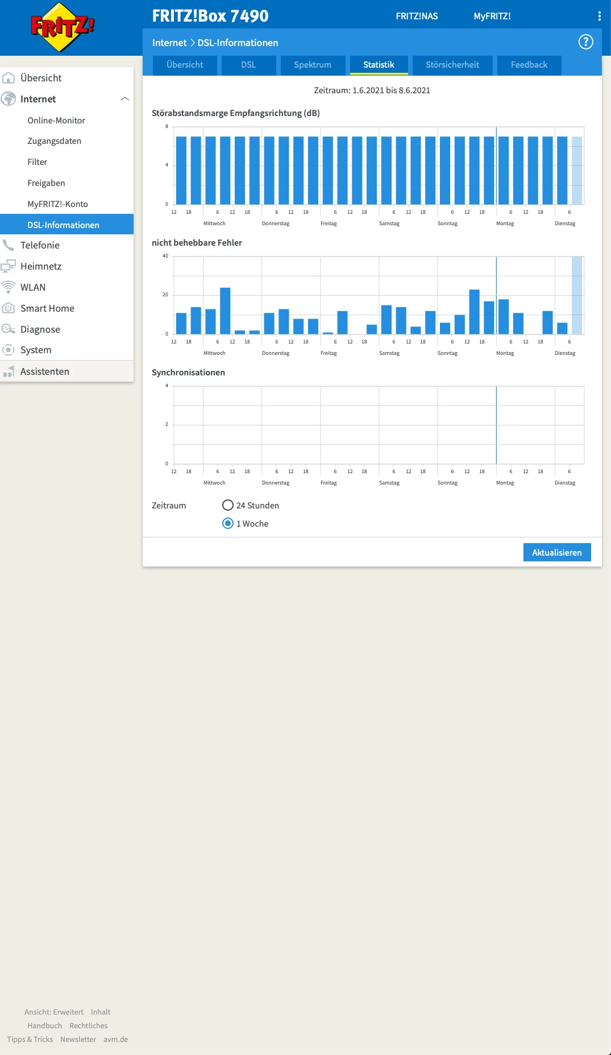The width and height of the screenshot is (611, 1055).
Task: Click the WLAN wifi icon
Action: pyautogui.click(x=9, y=287)
